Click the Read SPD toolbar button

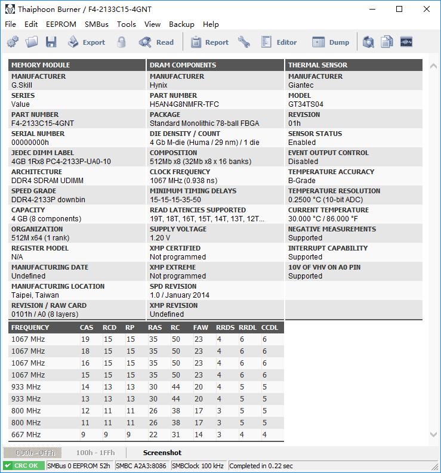pyautogui.click(x=156, y=42)
